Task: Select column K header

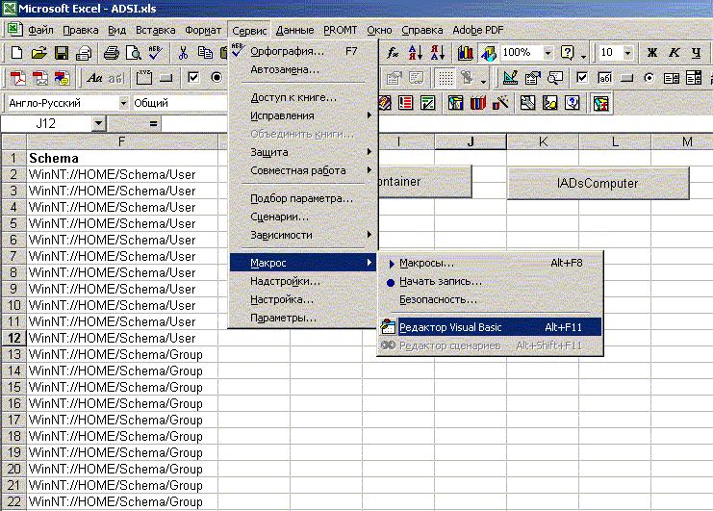Action: click(543, 141)
